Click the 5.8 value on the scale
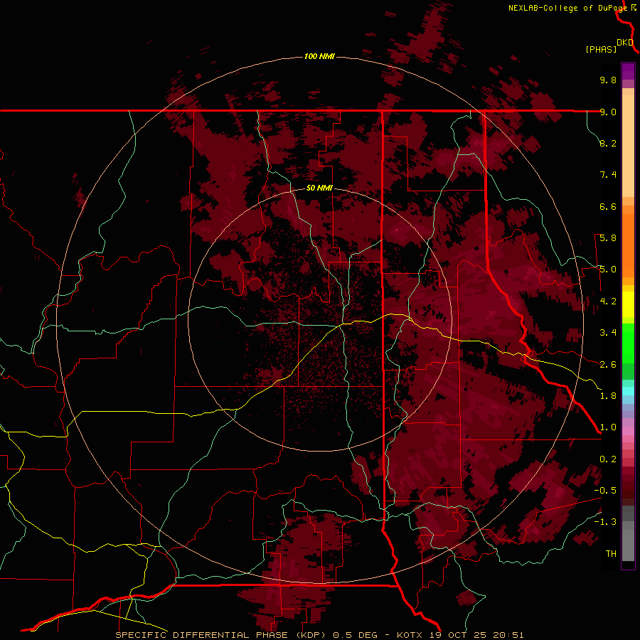The image size is (640, 640). click(x=608, y=238)
